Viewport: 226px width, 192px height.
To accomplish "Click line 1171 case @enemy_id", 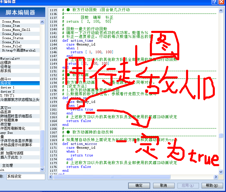I will point(81,148).
